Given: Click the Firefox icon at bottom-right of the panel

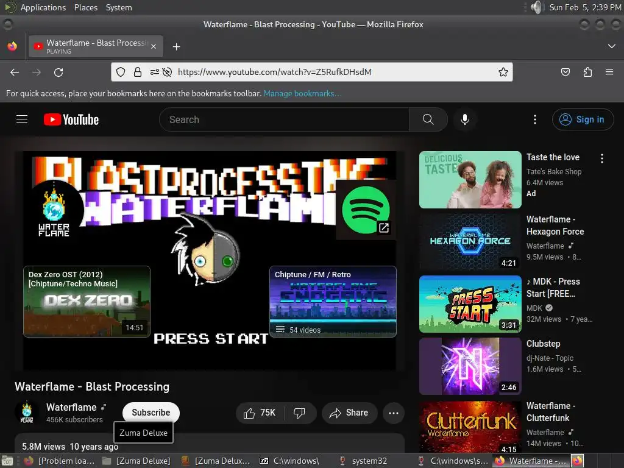Looking at the screenshot, I should (x=577, y=461).
